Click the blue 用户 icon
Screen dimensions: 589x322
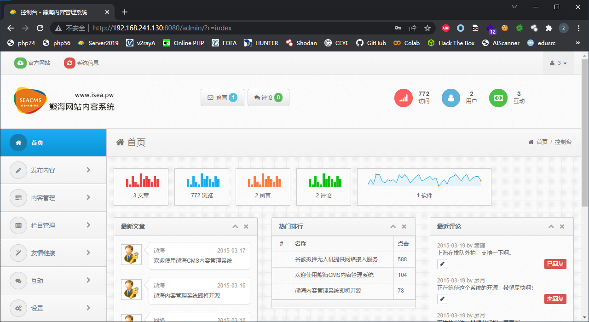point(451,98)
